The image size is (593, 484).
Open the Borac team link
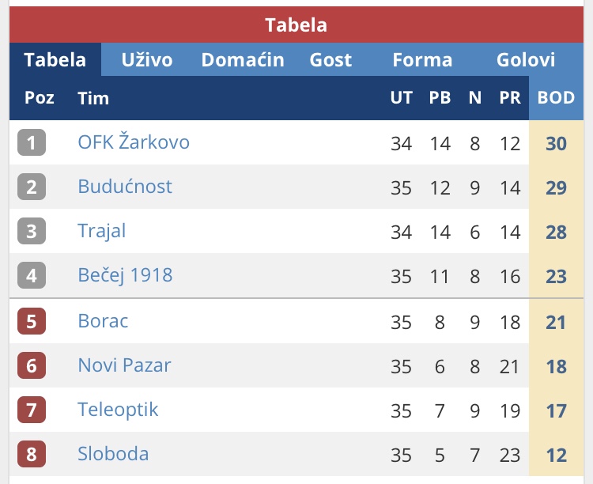[x=103, y=321]
